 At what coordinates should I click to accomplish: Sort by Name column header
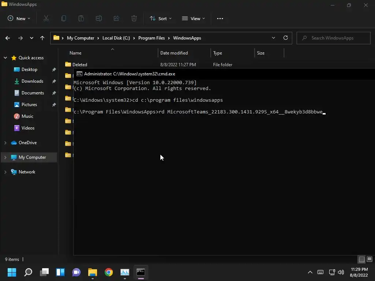[x=75, y=53]
